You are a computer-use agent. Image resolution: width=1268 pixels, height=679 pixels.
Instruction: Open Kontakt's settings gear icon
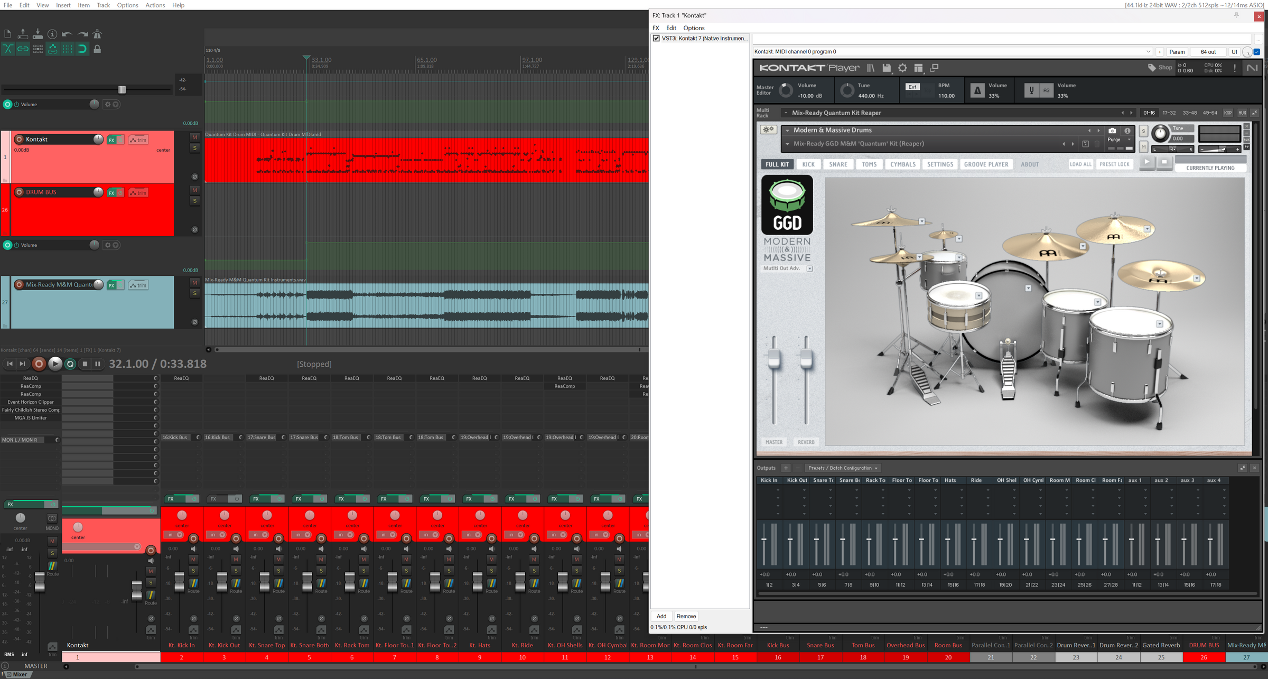[902, 68]
